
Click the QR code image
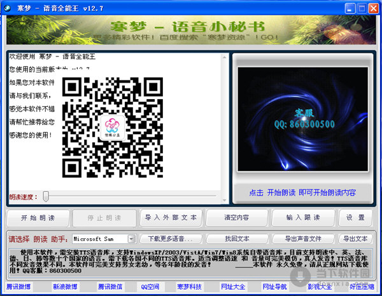pos(113,127)
